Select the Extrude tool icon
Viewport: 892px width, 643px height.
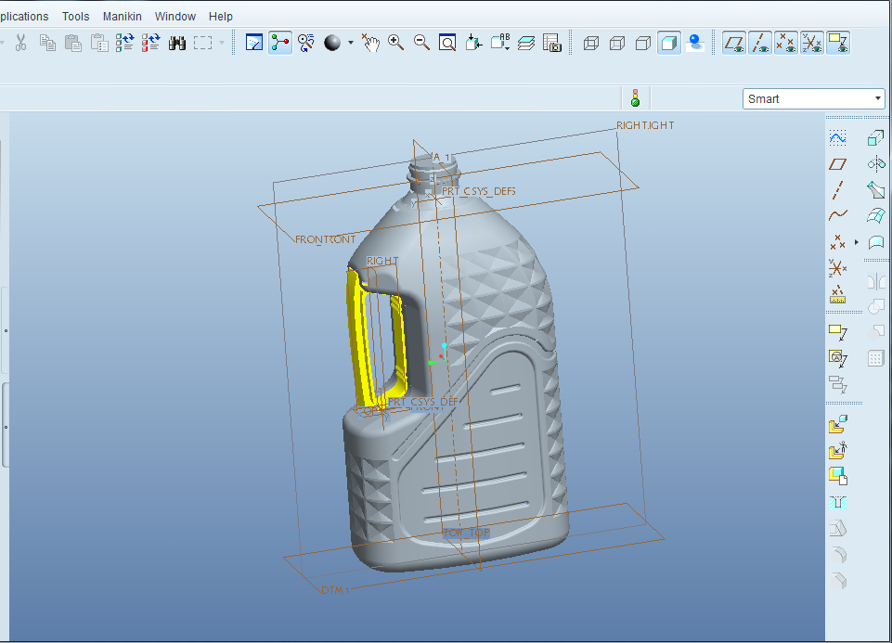coord(875,137)
